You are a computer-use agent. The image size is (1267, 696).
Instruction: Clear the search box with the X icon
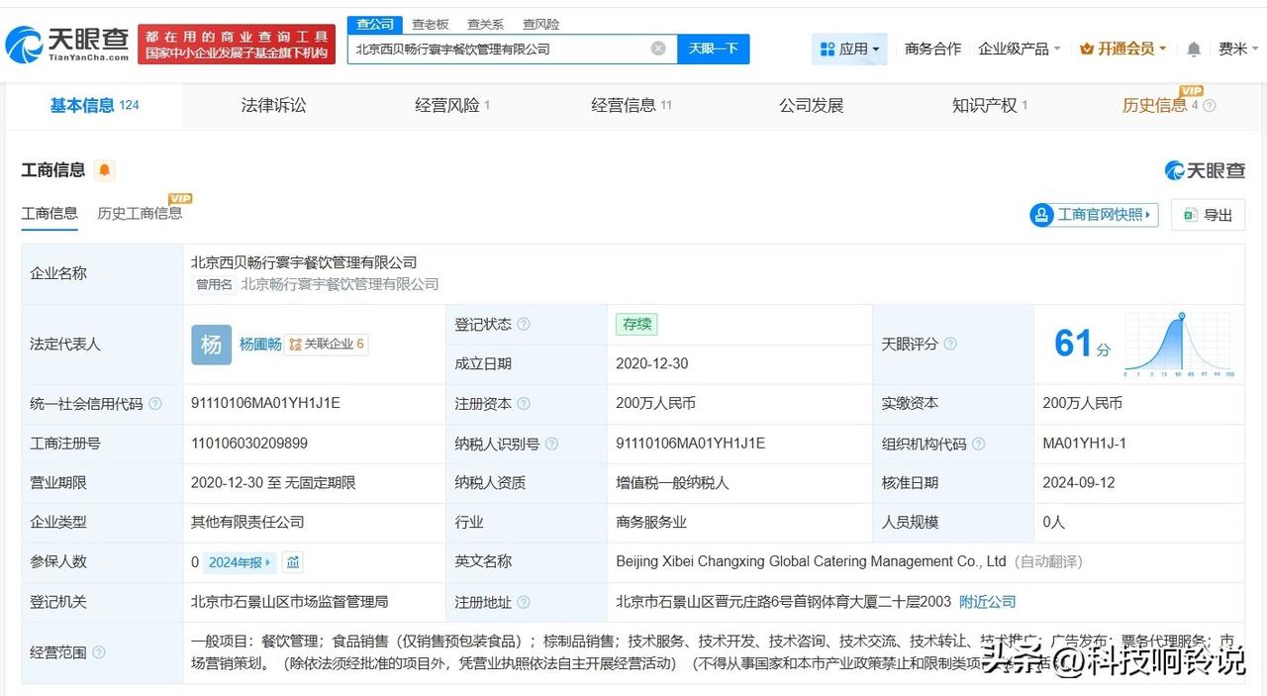(x=658, y=49)
